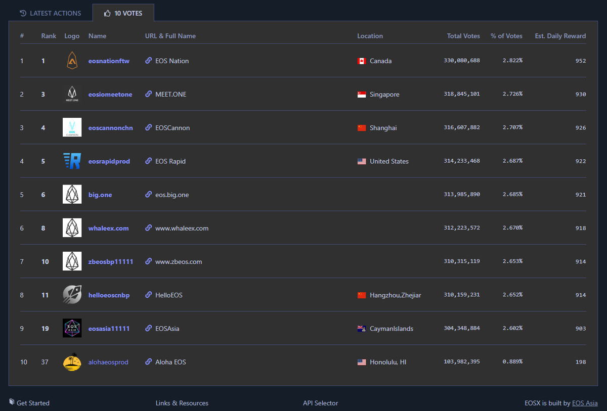Image resolution: width=607 pixels, height=411 pixels.
Task: Follow the EOS Asia footer link
Action: pyautogui.click(x=585, y=403)
